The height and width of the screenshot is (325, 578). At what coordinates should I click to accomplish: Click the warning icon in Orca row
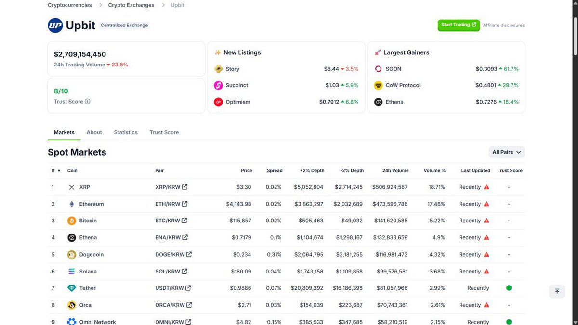486,305
